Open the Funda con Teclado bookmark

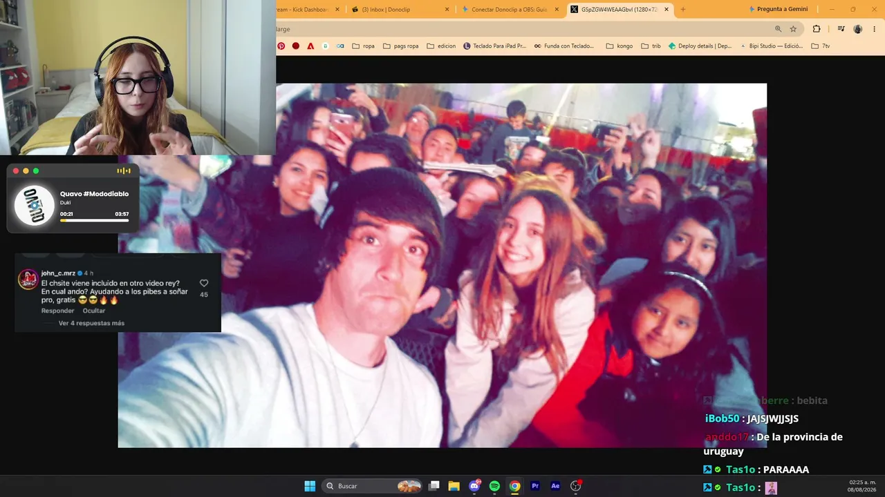(563, 46)
